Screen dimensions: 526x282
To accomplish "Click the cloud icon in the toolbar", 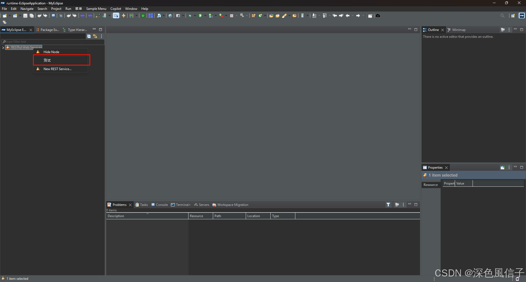I will 378,16.
